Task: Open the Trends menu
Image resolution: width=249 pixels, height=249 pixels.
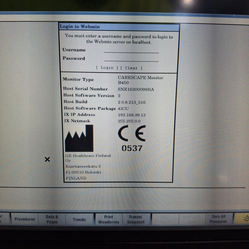Action: pyautogui.click(x=79, y=219)
